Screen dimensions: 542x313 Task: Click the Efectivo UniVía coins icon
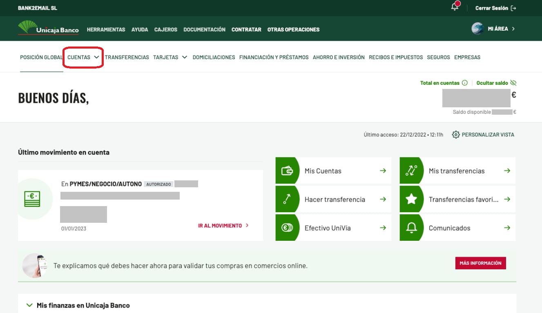coord(287,228)
